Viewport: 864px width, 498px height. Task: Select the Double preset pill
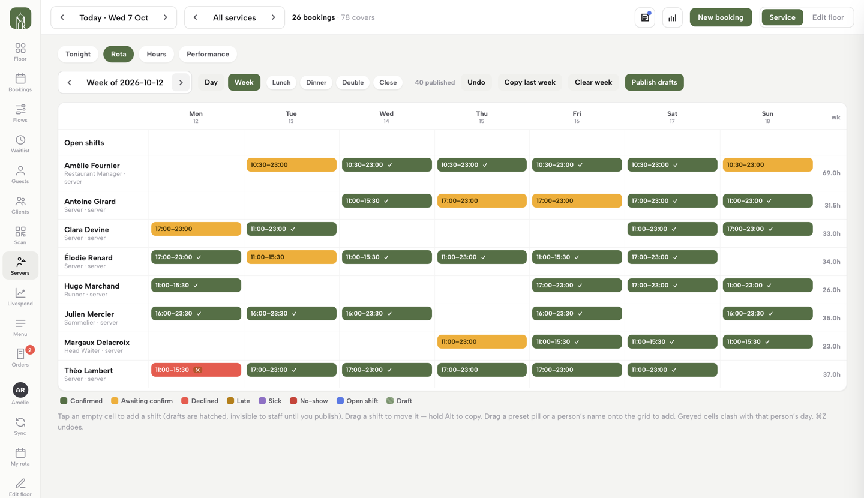click(x=353, y=82)
